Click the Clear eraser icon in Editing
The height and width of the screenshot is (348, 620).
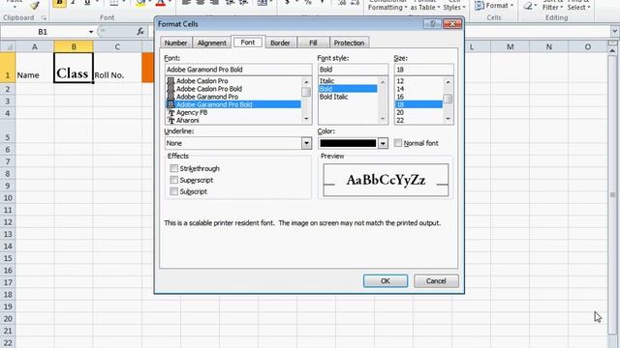pos(527,6)
